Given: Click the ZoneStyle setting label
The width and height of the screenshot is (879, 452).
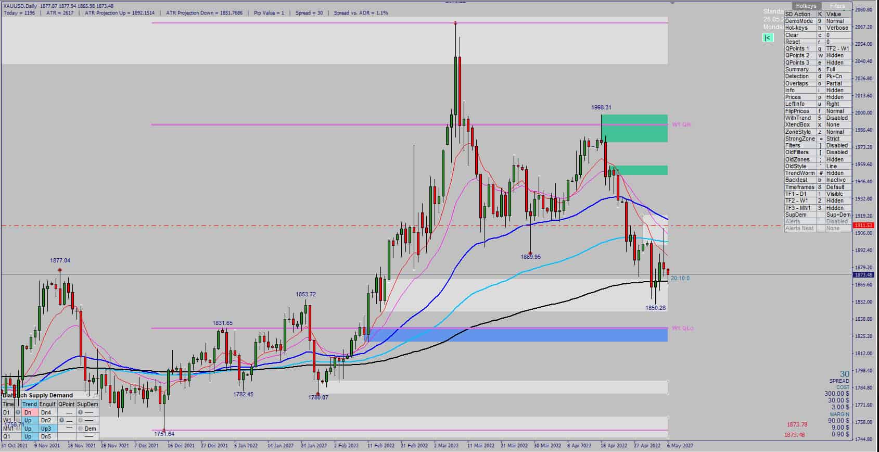Looking at the screenshot, I should 798,132.
